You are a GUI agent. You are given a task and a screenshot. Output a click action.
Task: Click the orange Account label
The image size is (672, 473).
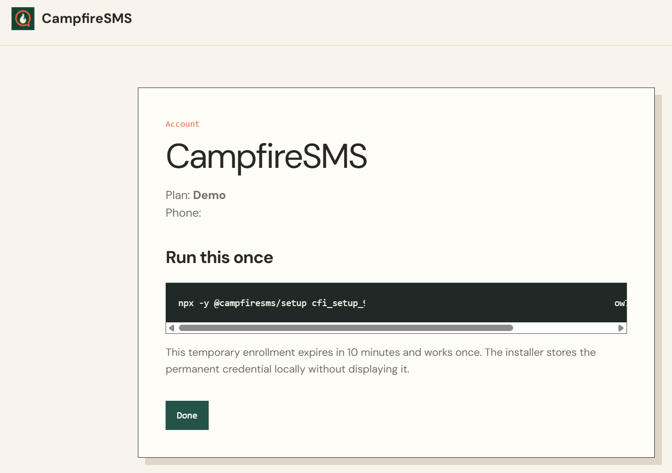tap(182, 124)
